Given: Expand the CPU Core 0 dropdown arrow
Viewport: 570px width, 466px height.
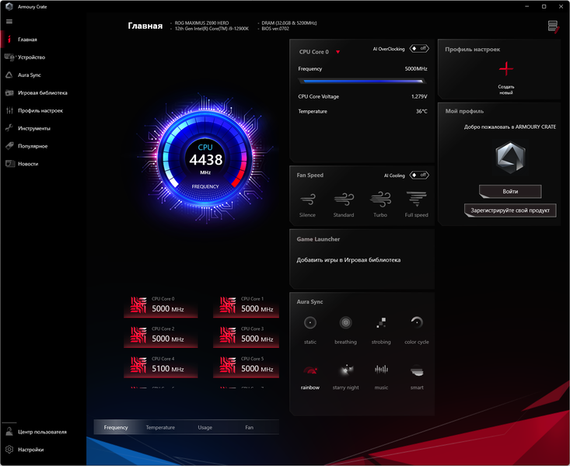Looking at the screenshot, I should [x=337, y=52].
